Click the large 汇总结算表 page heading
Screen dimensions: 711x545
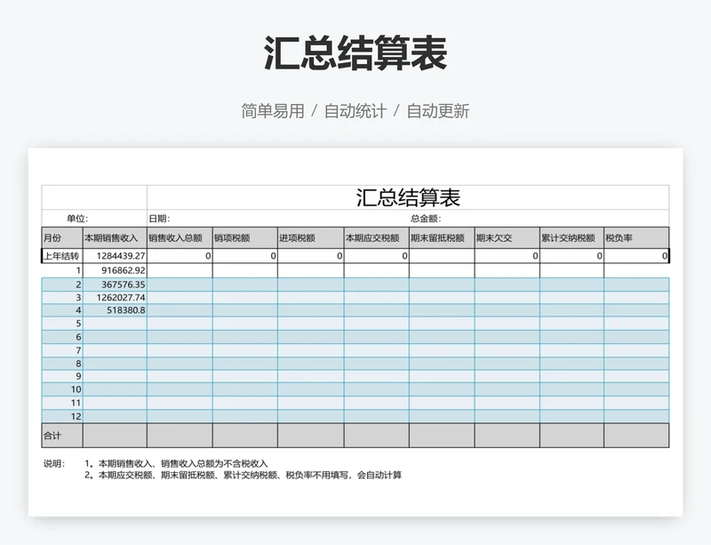coord(355,53)
